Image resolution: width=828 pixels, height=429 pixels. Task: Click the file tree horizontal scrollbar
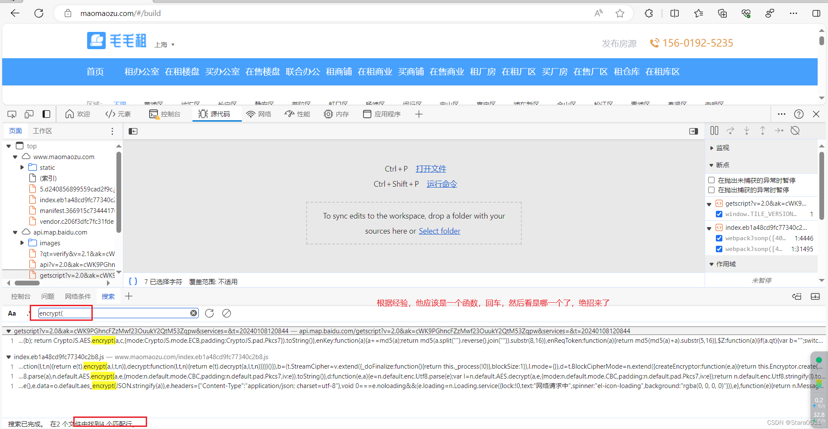pyautogui.click(x=27, y=283)
